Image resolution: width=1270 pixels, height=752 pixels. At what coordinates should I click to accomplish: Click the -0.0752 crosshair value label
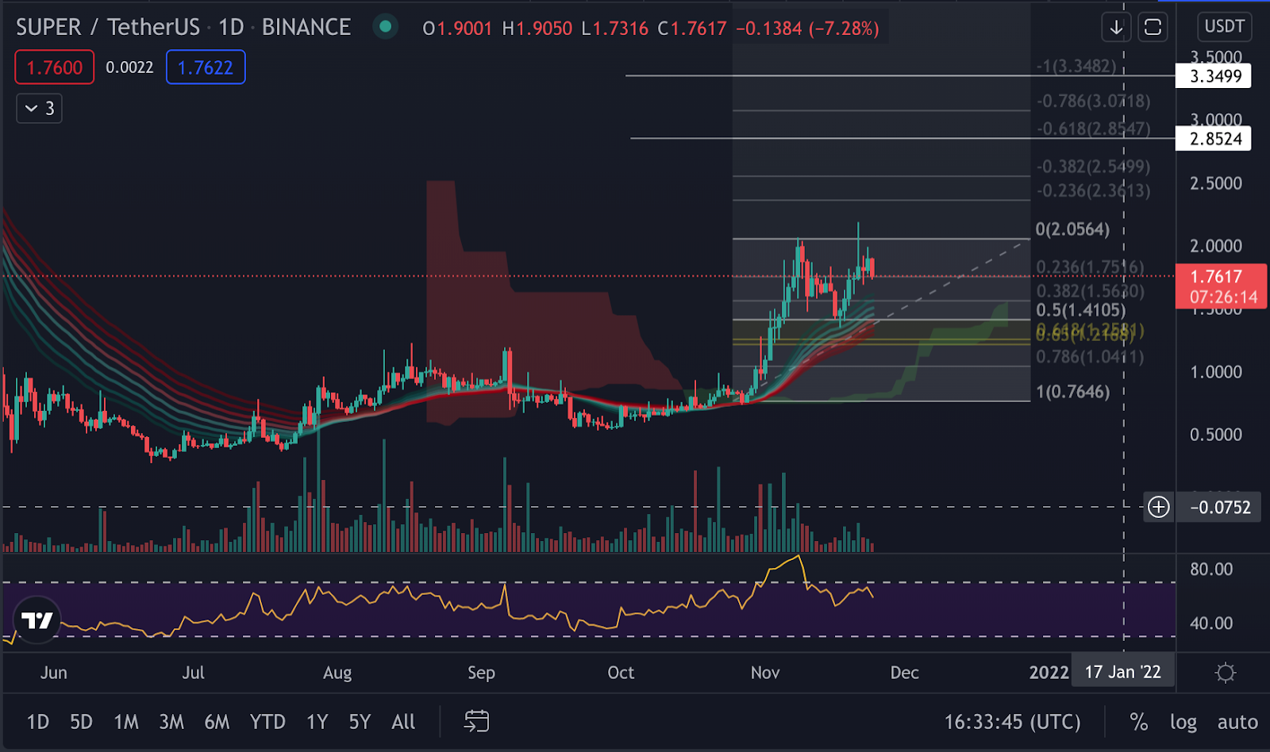pyautogui.click(x=1220, y=507)
